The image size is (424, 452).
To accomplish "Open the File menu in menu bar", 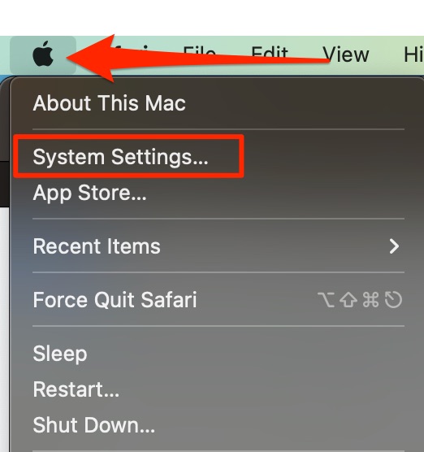I will coord(199,52).
